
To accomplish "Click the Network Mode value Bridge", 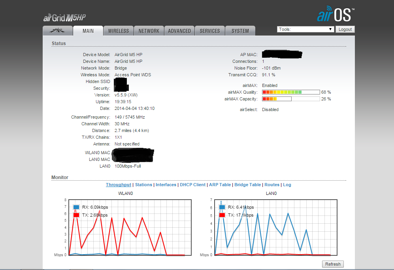I will click(x=121, y=68).
